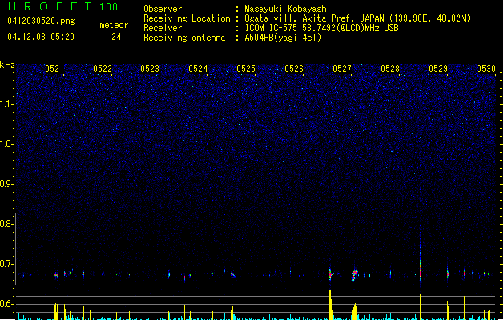Click the 0524 time marker
This screenshot has width=504, height=320.
click(198, 68)
